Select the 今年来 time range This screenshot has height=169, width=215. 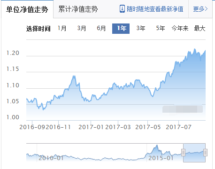[x=180, y=28]
